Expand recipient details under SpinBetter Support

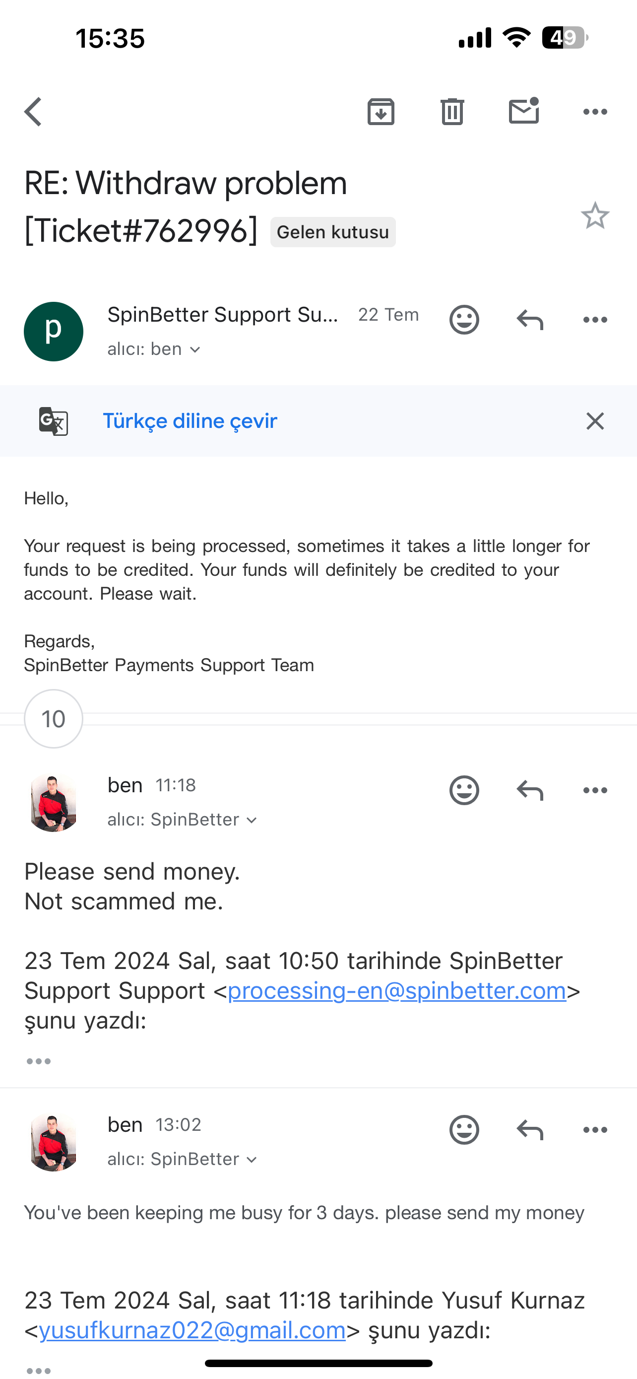point(154,349)
